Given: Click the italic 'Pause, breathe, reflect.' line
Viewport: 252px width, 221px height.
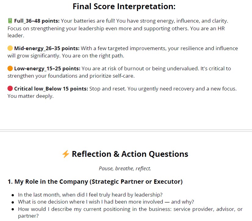Looking at the screenshot, I should tap(125, 168).
